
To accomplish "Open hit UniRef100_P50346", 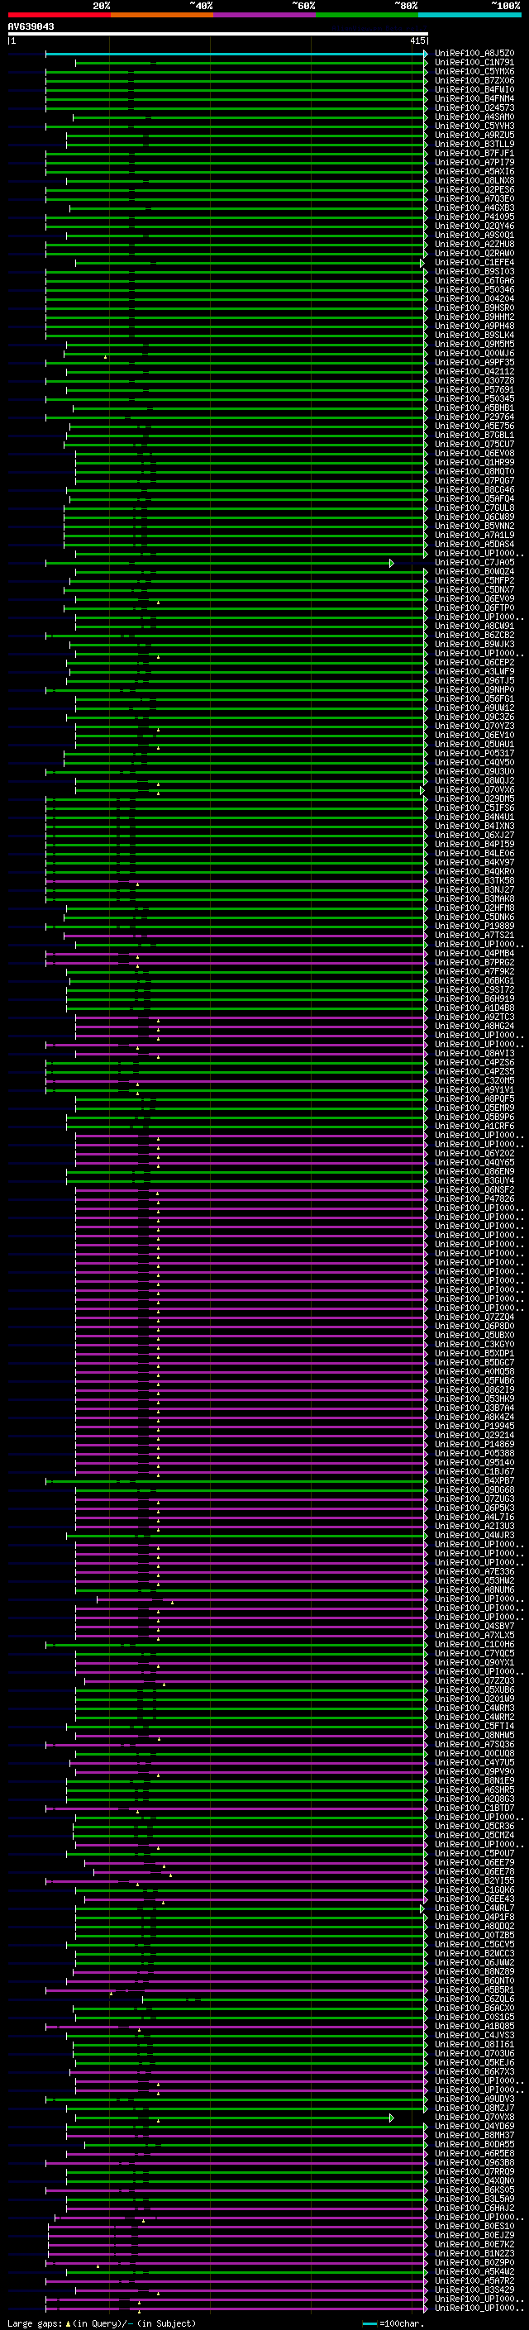I will [x=474, y=289].
